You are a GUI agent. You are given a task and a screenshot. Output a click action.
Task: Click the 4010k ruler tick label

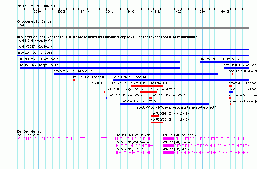click(155, 12)
